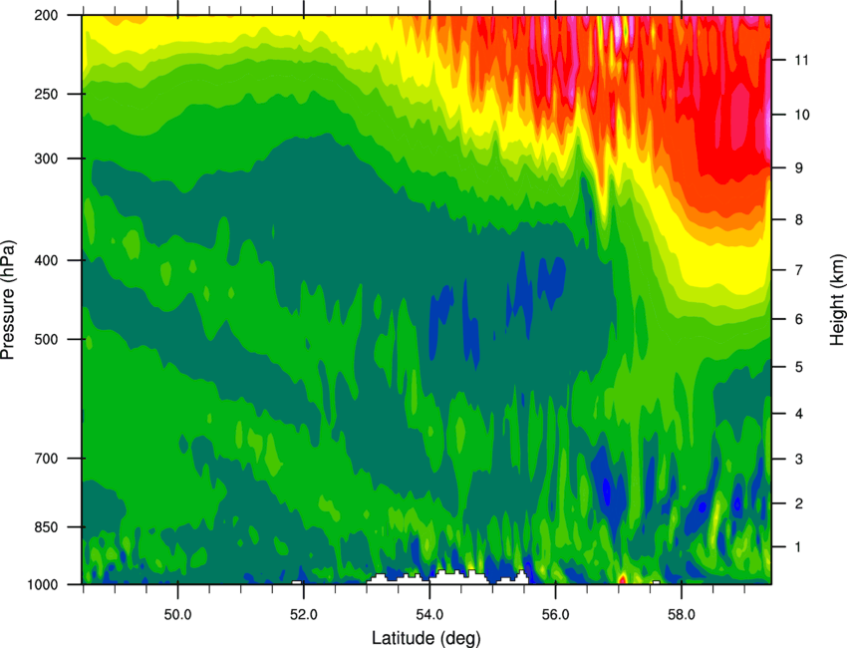Viewport: 847px width, 648px height.
Task: Click the 52.0 latitude tick label
Action: point(304,615)
